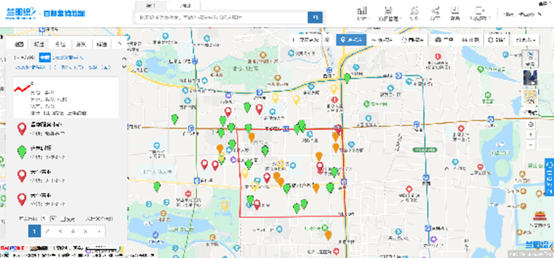The height and width of the screenshot is (258, 554).
Task: Go to page 2 of results
Action: tap(47, 232)
